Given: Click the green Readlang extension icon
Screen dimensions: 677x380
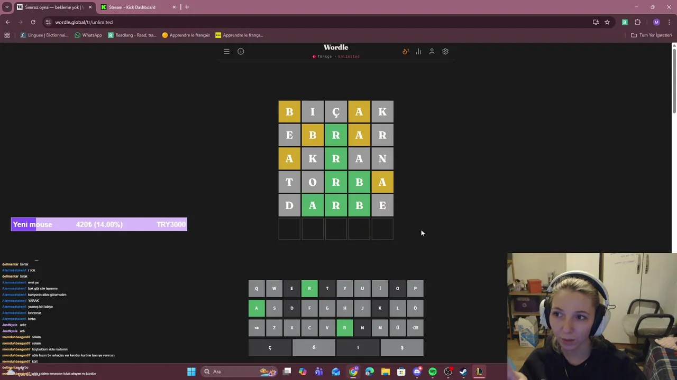Looking at the screenshot, I should click(625, 22).
